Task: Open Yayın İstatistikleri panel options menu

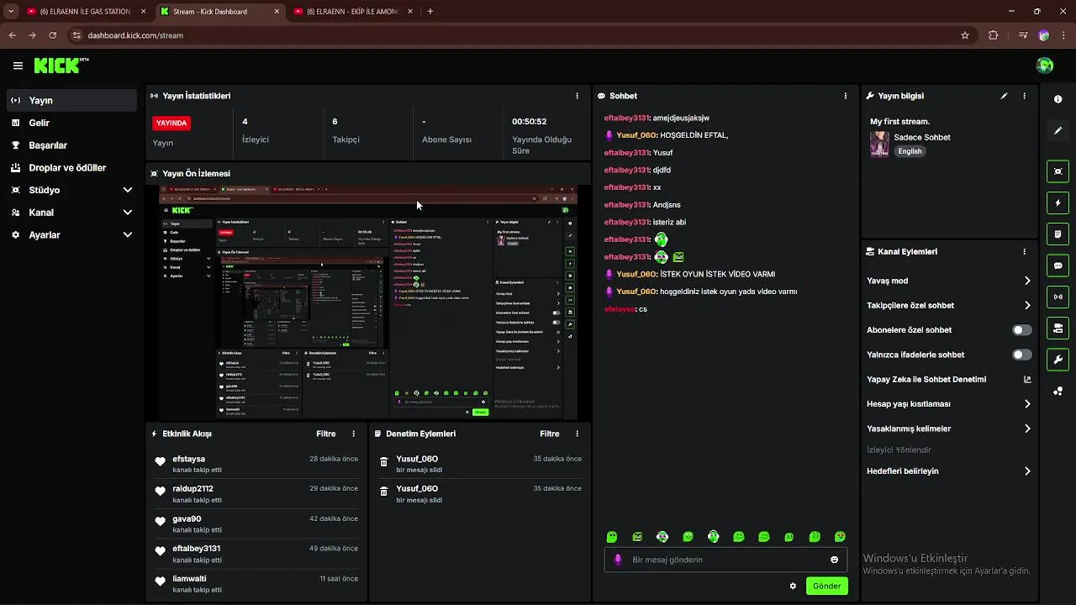Action: 577,96
